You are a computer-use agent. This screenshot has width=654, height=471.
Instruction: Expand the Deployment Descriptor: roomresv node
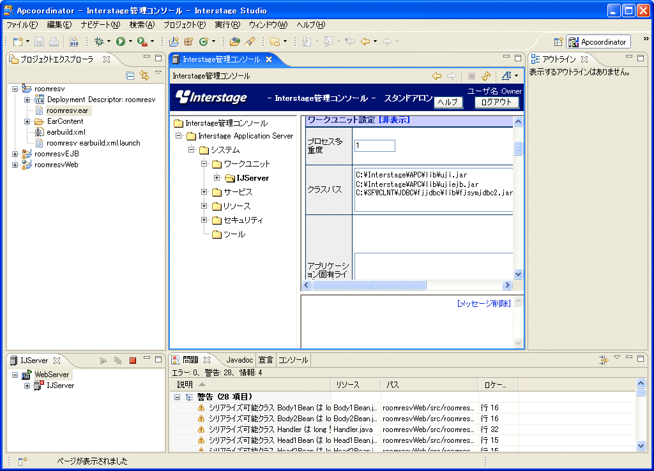(27, 100)
